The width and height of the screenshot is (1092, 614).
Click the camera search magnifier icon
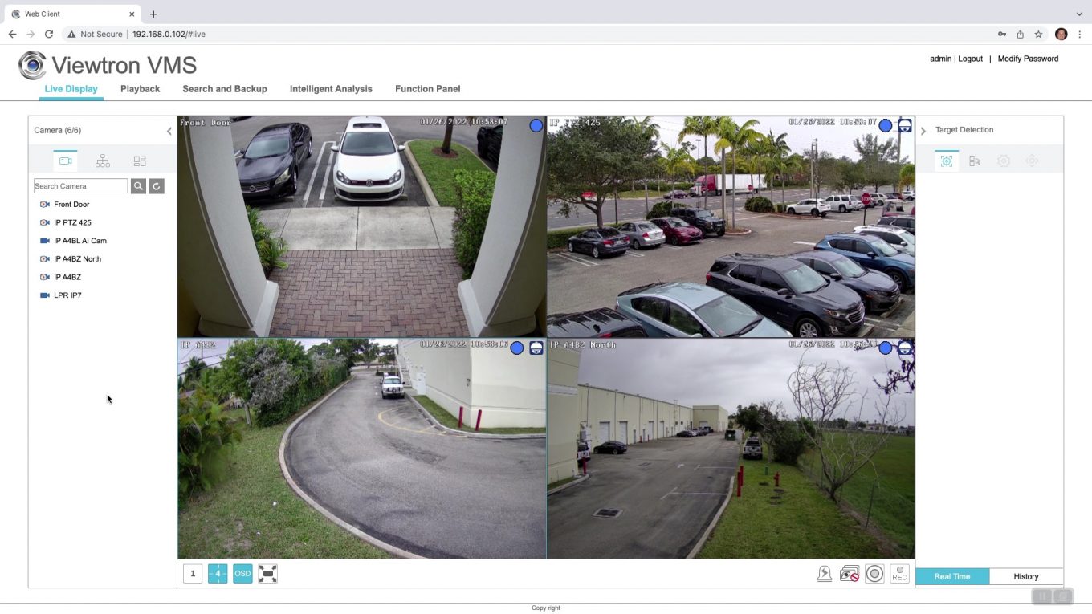(x=137, y=185)
